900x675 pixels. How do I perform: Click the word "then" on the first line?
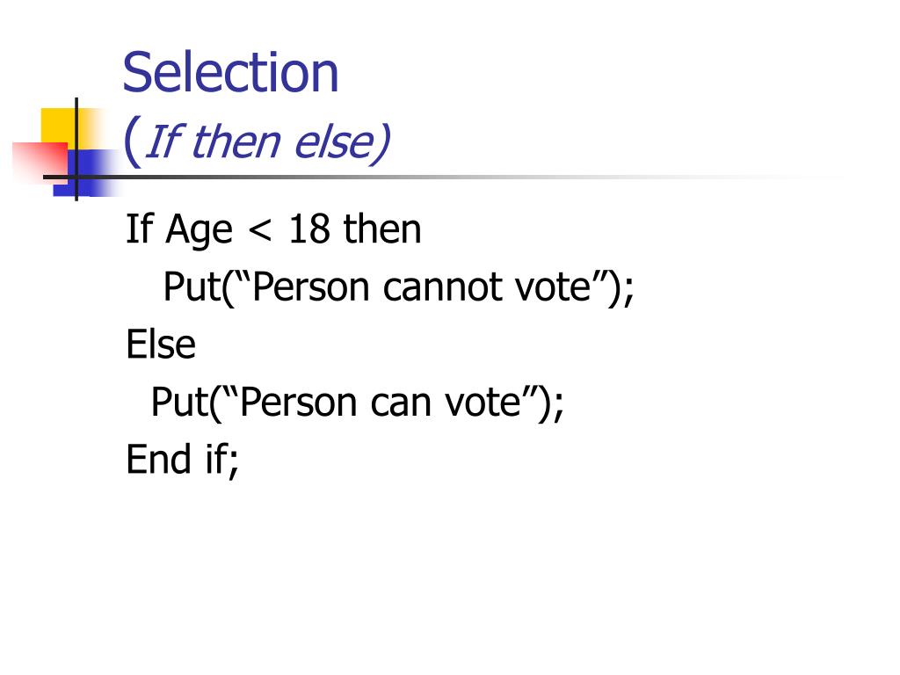382,230
